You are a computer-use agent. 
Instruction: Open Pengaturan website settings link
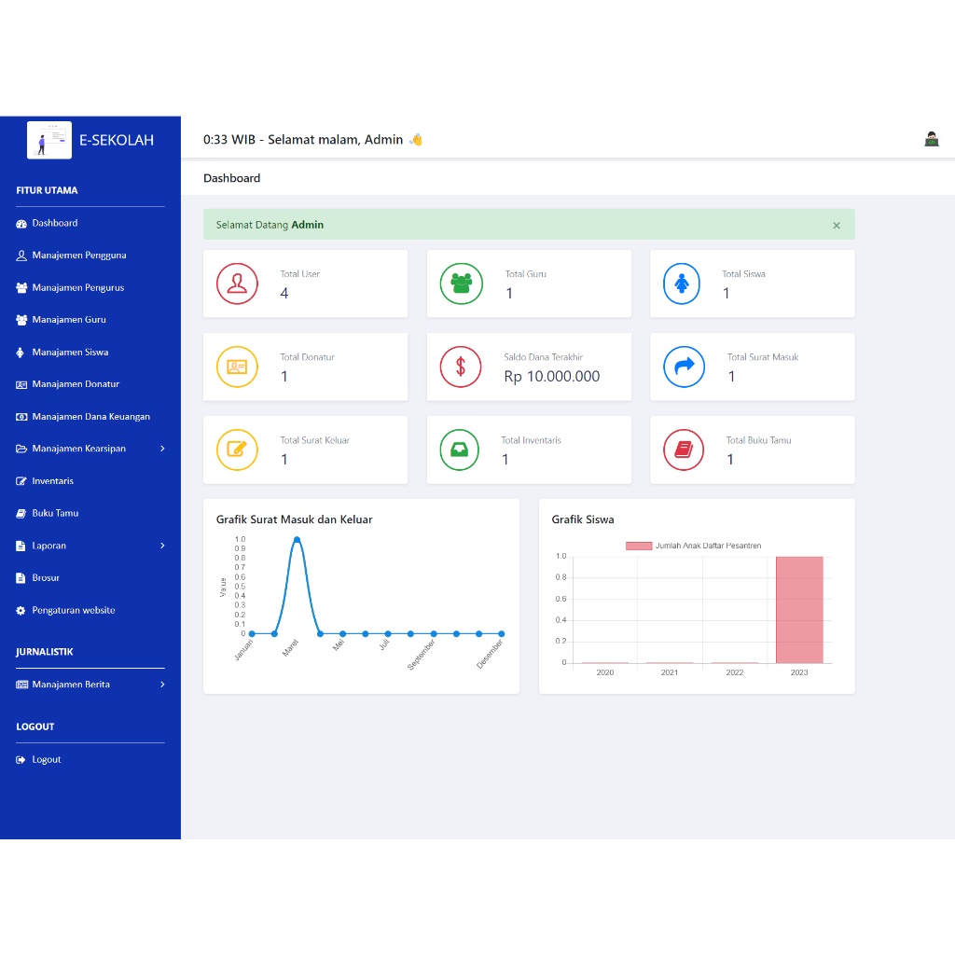(74, 610)
